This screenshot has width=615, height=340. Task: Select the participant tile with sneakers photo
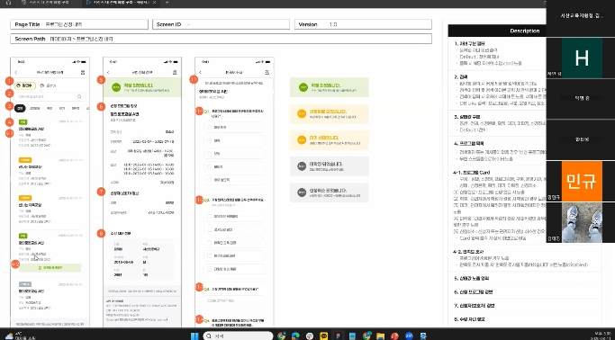(581, 222)
